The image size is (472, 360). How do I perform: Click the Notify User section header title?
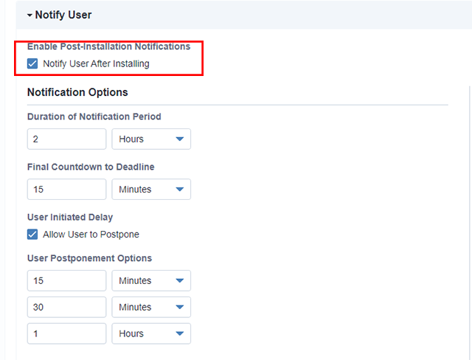click(x=63, y=15)
